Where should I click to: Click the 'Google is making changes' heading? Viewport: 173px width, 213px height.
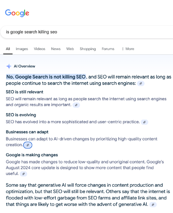(x=32, y=155)
